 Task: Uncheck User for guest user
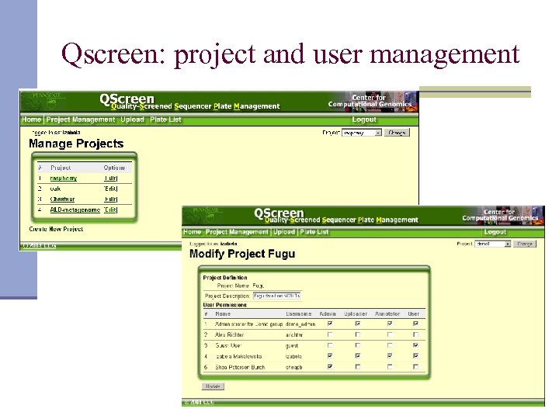[415, 345]
